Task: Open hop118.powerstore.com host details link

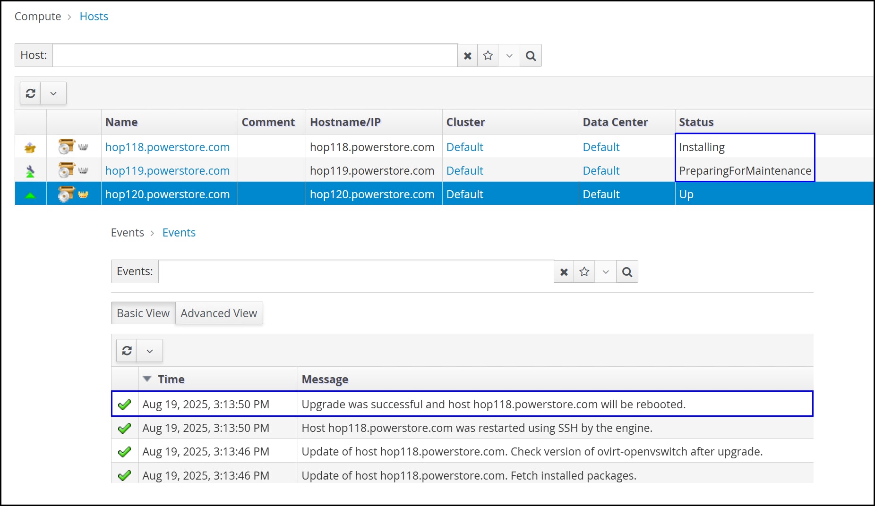Action: (167, 147)
